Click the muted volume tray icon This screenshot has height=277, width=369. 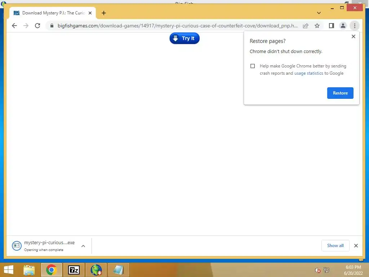click(x=318, y=270)
